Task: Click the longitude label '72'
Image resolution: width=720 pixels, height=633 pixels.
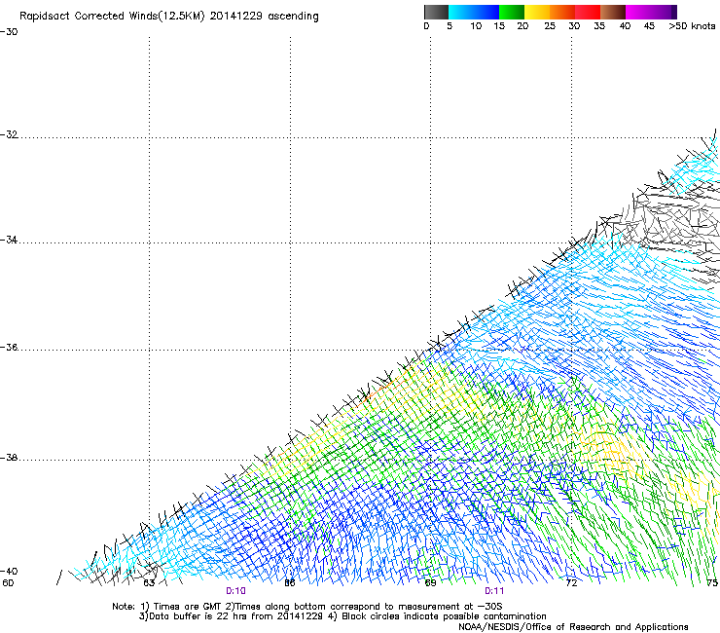Action: (571, 583)
